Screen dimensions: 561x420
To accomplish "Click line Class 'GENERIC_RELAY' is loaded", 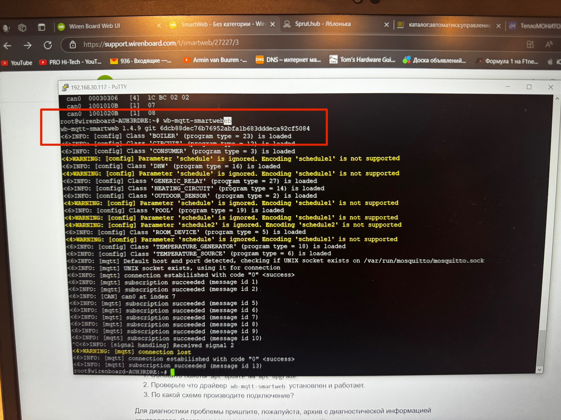I will point(190,181).
